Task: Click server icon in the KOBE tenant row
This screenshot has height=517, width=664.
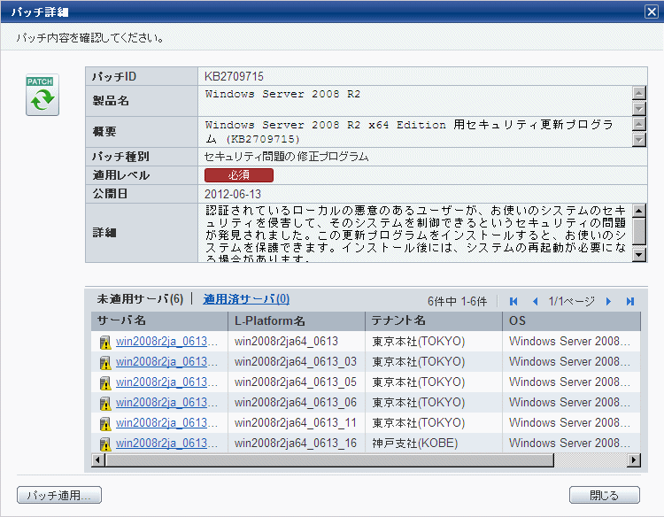Action: (105, 444)
